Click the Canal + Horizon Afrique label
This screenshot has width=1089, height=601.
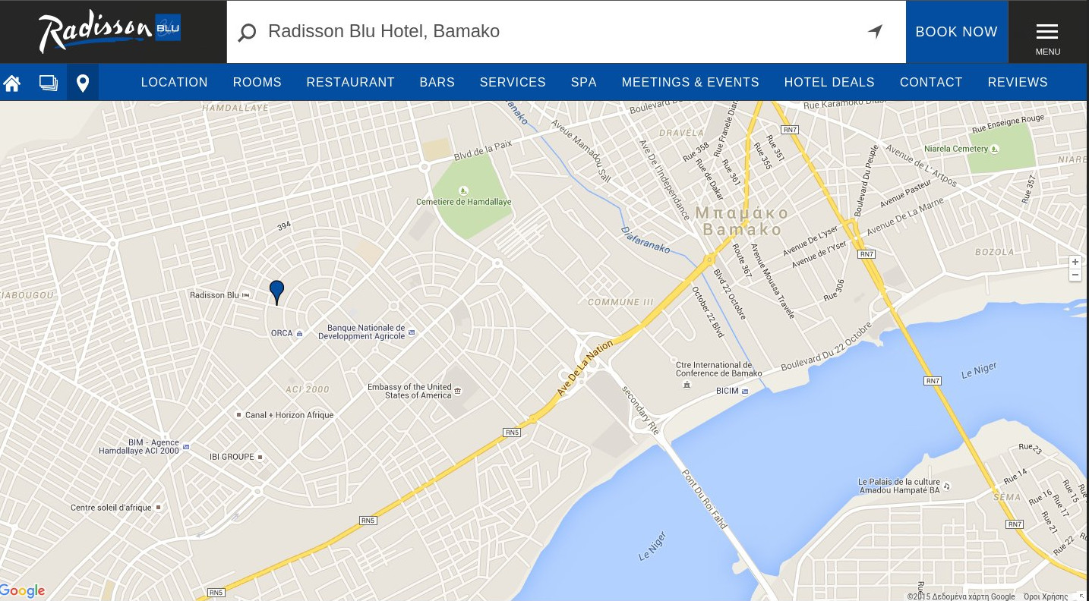point(289,415)
